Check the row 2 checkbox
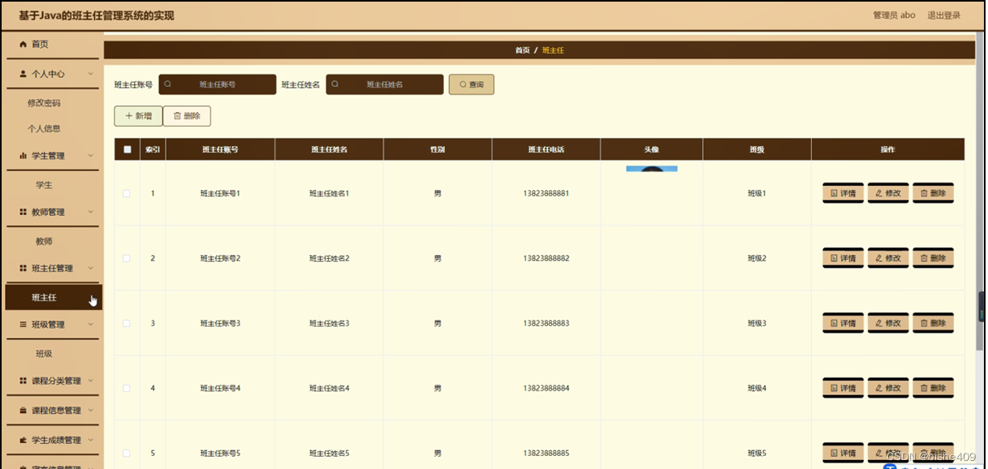 126,258
